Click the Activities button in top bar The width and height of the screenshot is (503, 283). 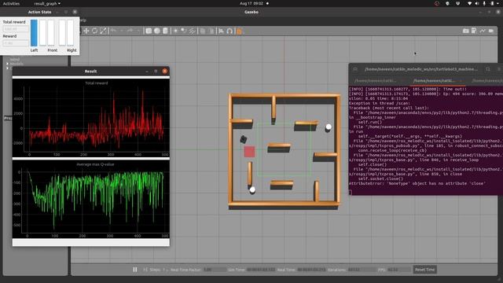click(11, 3)
